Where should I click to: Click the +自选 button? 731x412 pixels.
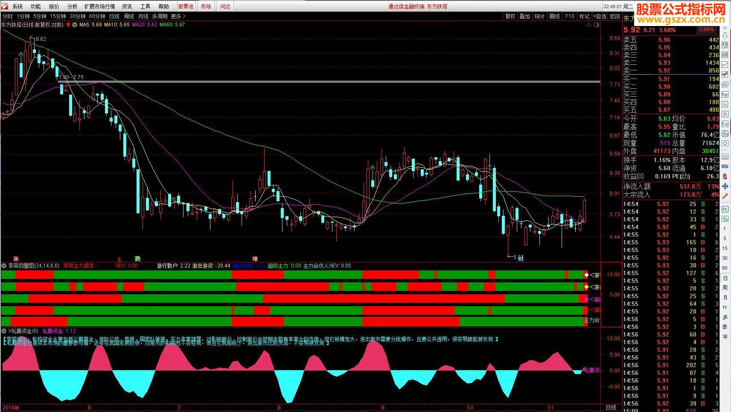point(600,16)
